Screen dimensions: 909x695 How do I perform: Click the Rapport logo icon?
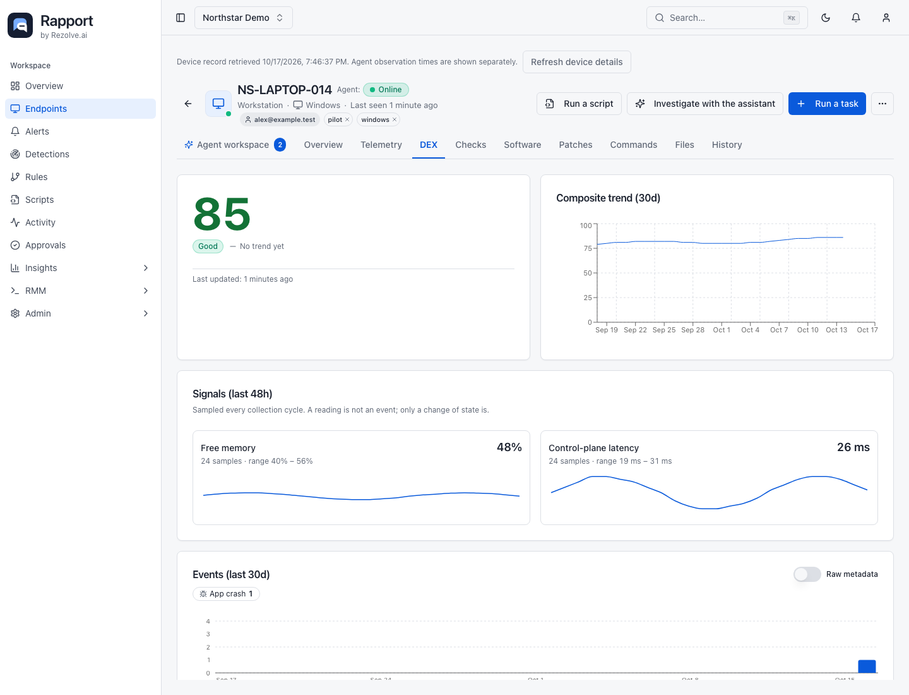click(20, 25)
